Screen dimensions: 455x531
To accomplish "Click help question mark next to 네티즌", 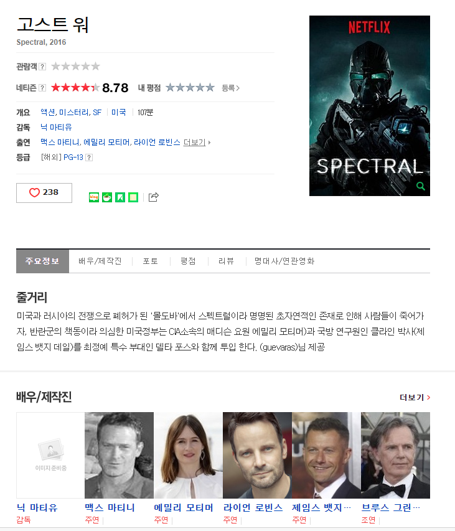I will [42, 88].
